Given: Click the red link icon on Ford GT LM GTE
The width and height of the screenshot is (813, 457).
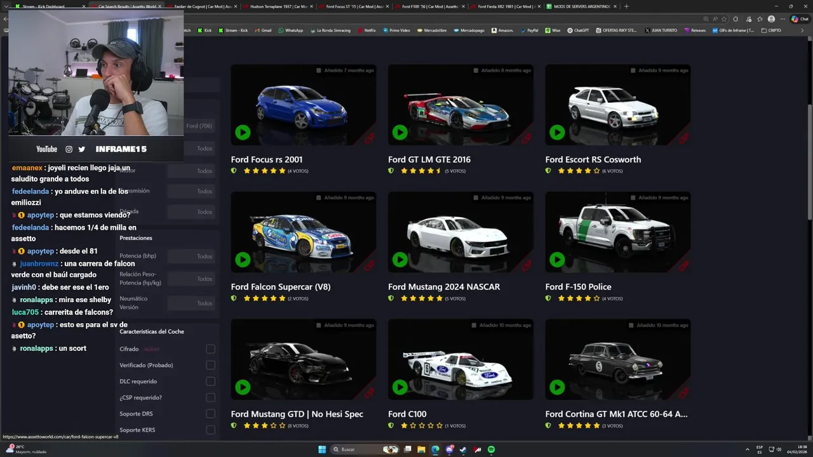Looking at the screenshot, I should tap(526, 137).
